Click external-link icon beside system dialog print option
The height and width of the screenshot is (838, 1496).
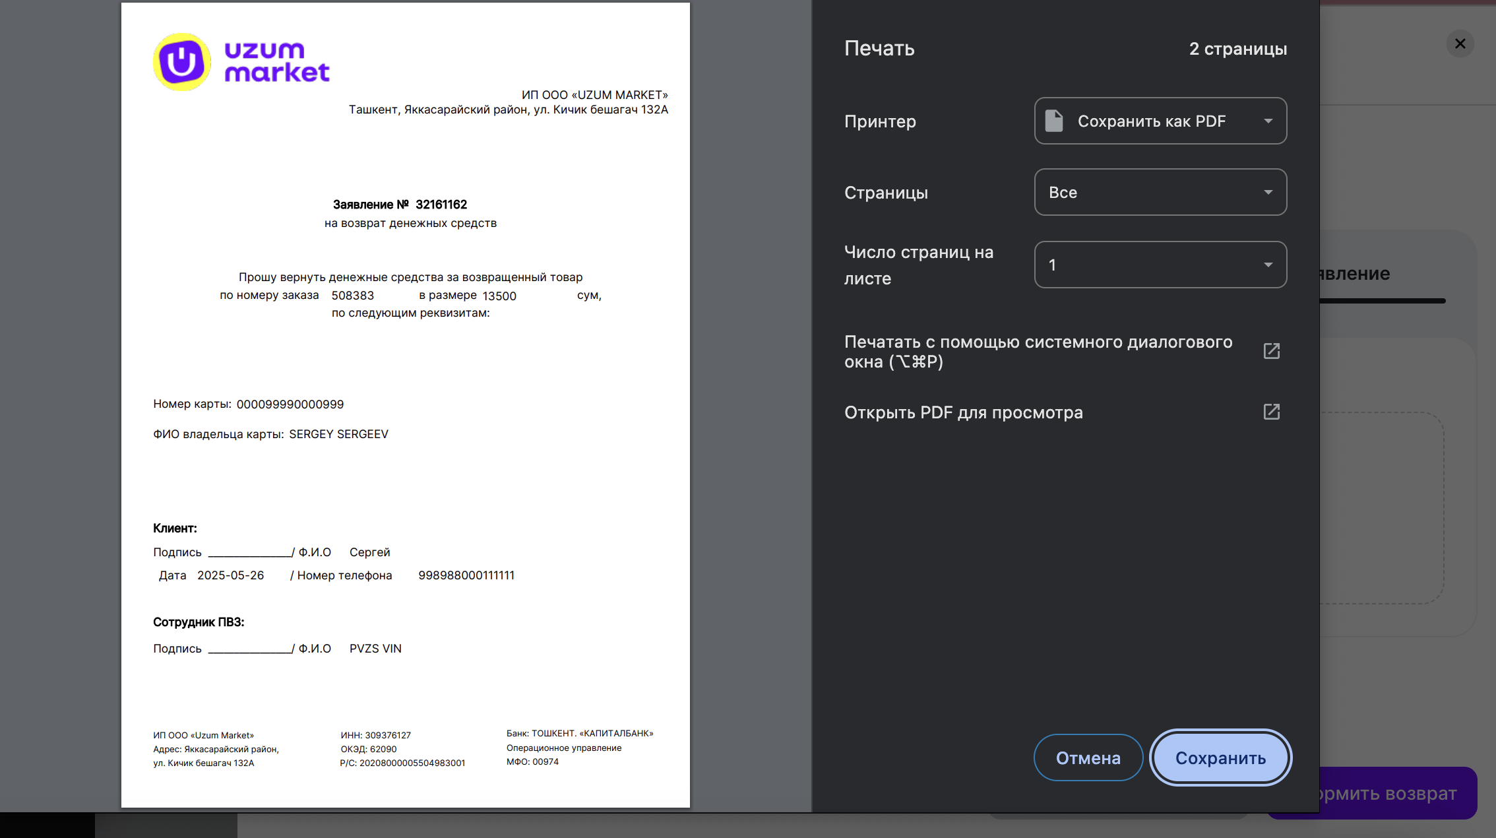click(1271, 351)
